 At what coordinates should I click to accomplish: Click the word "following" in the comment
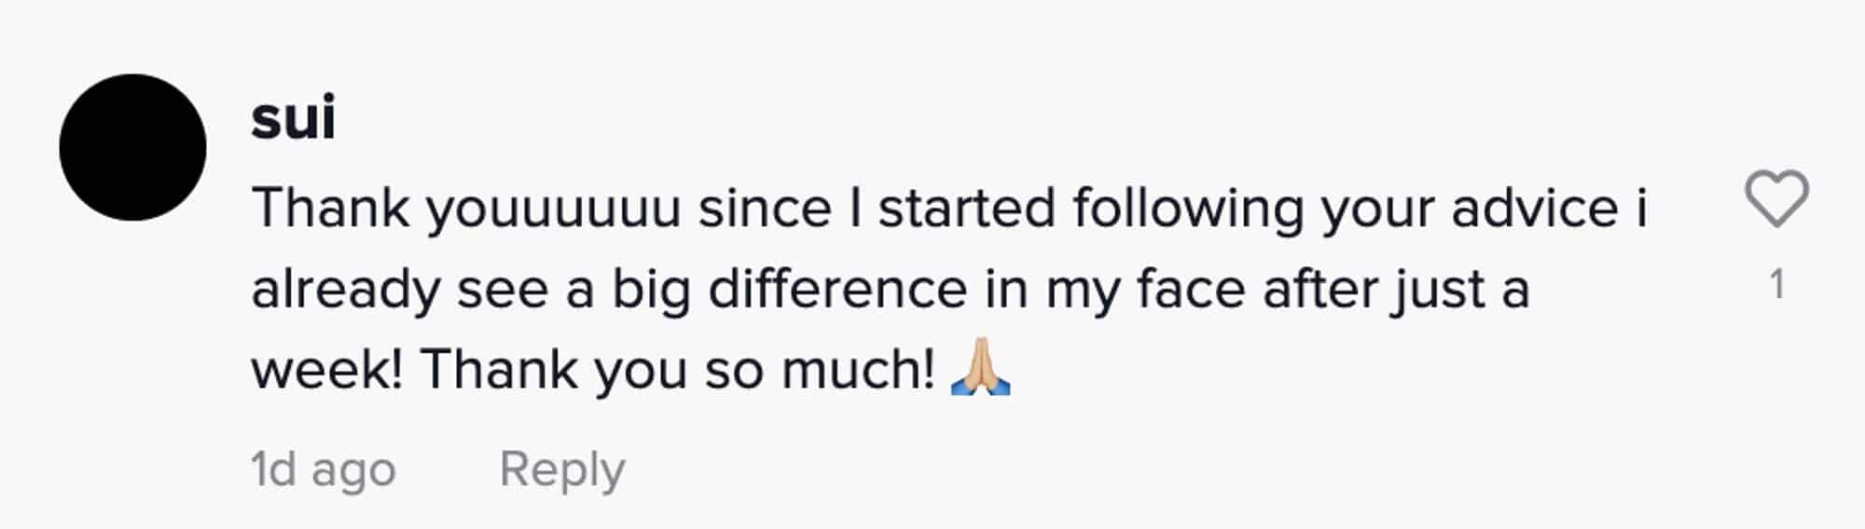click(1187, 208)
